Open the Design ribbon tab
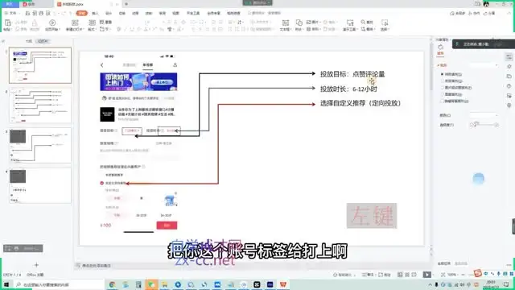Image resolution: width=515 pixels, height=290 pixels. pos(109,13)
